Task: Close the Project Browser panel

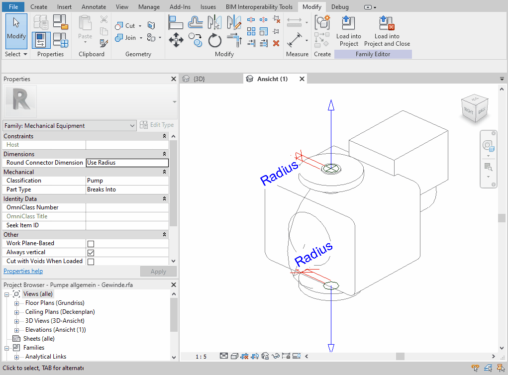Action: click(x=174, y=284)
